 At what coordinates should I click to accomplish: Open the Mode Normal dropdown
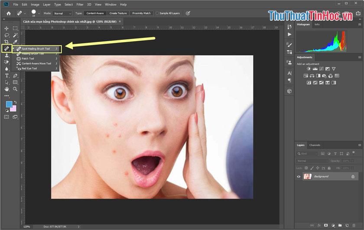pos(62,13)
